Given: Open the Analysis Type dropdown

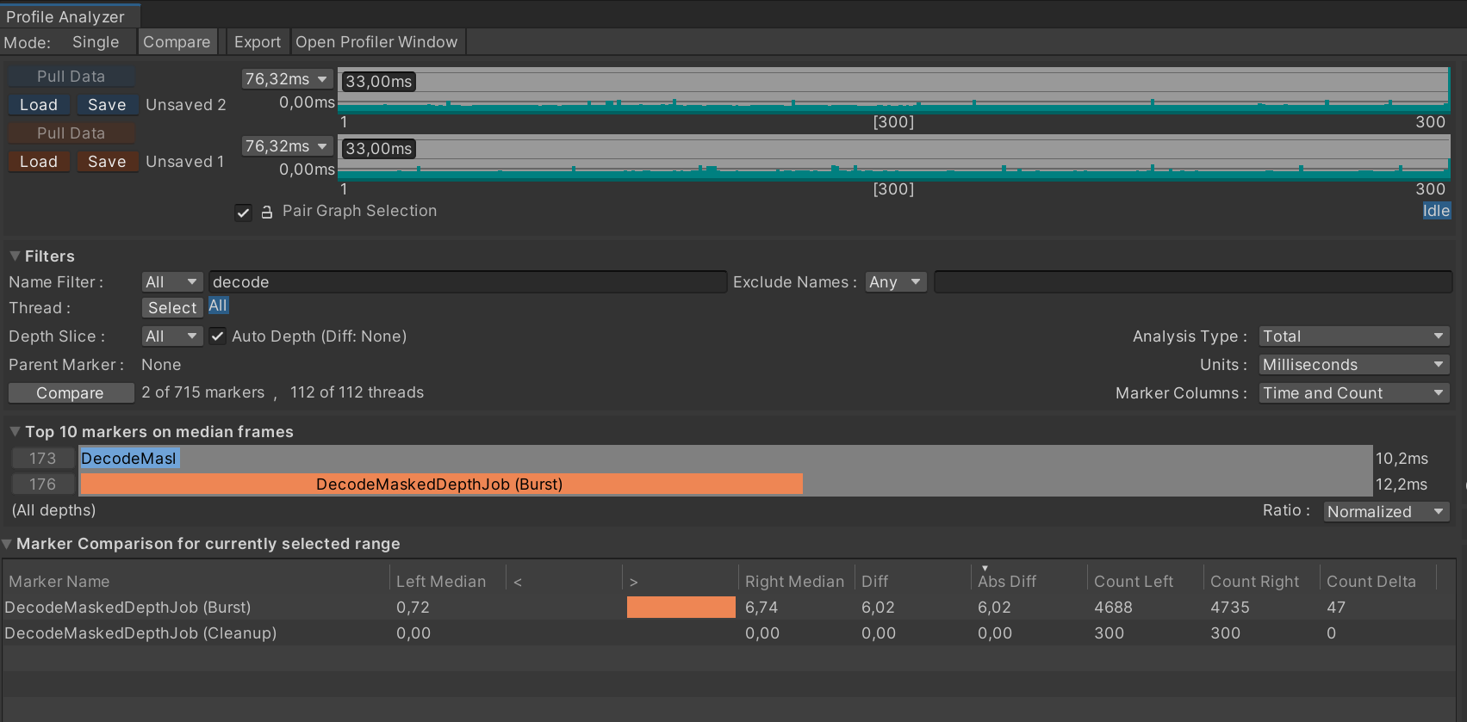Looking at the screenshot, I should [x=1353, y=336].
